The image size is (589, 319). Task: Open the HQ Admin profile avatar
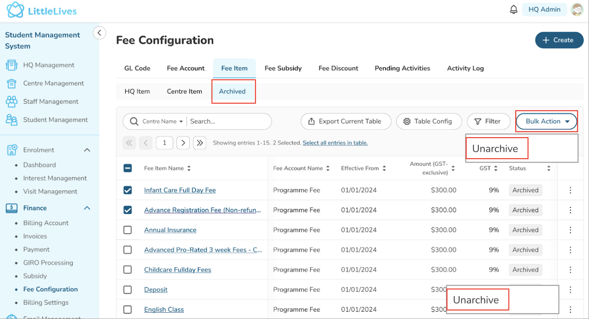tap(577, 9)
